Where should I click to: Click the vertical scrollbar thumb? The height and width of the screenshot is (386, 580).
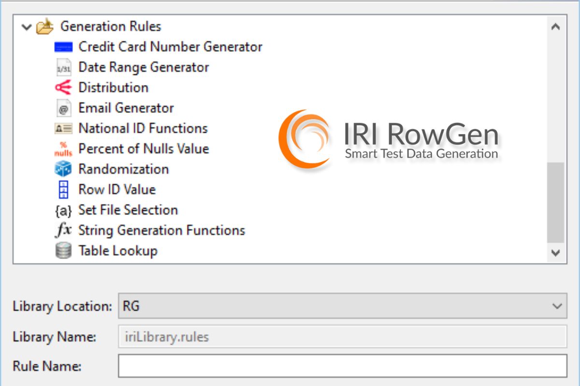pyautogui.click(x=555, y=203)
